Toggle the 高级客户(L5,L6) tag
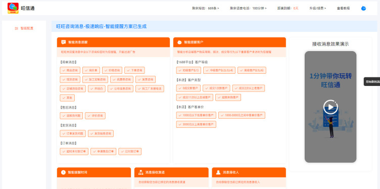Screen dimensions: 380x189 click(x=252, y=70)
